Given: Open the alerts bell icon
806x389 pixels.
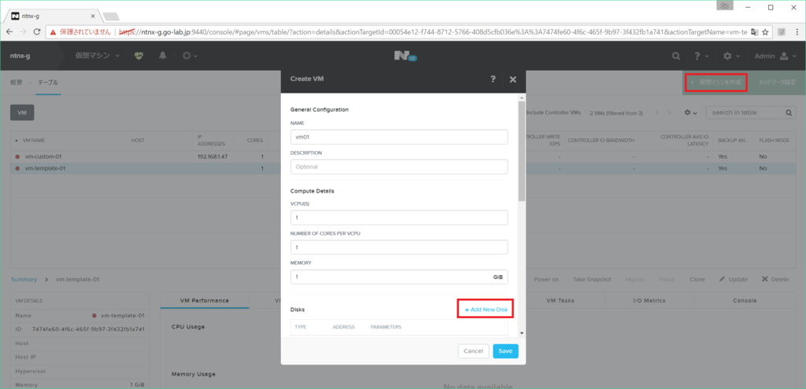Looking at the screenshot, I should 163,56.
